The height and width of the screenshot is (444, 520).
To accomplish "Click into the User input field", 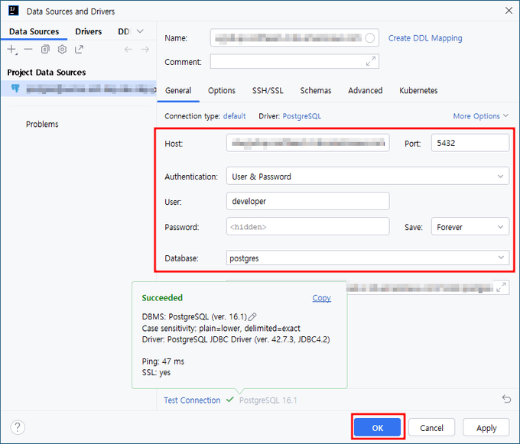I will [307, 201].
